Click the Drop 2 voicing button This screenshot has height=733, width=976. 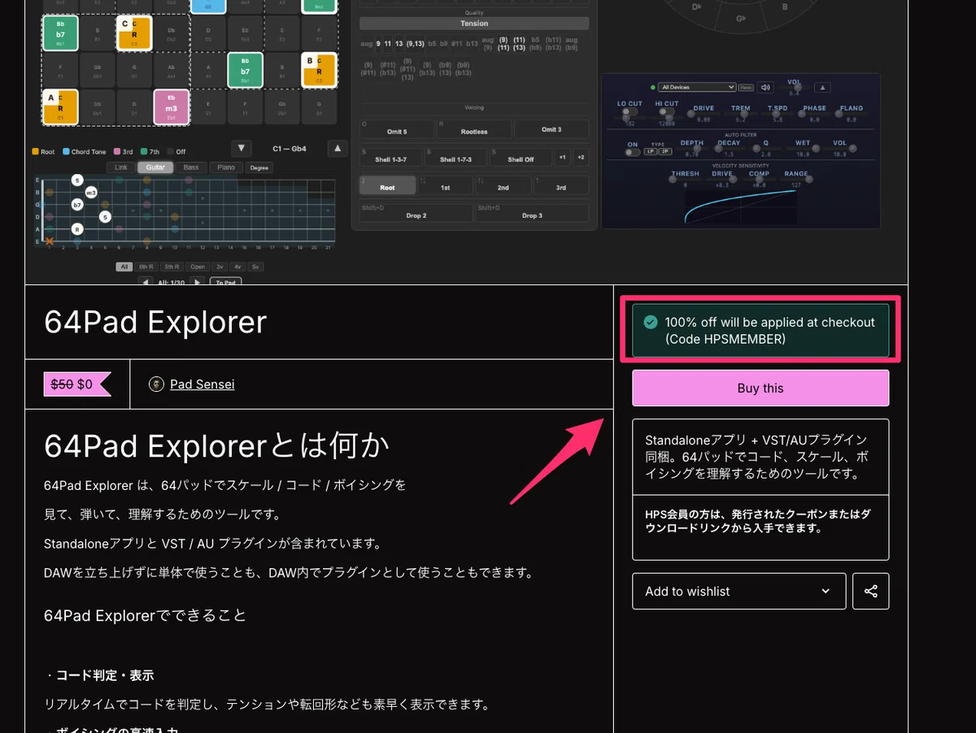point(416,213)
